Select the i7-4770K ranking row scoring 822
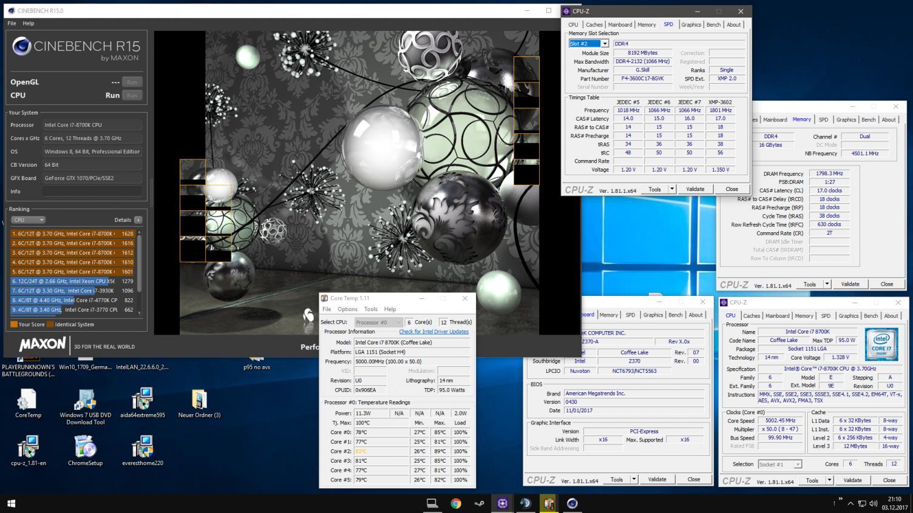Image resolution: width=913 pixels, height=513 pixels. (73, 300)
